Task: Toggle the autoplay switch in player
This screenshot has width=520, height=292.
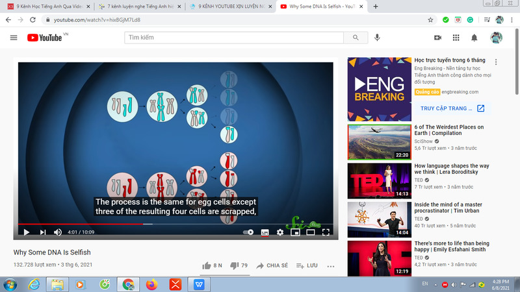Action: [x=248, y=232]
